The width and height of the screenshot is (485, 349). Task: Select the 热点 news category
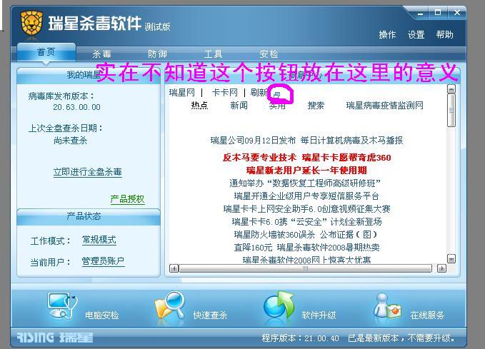(199, 106)
